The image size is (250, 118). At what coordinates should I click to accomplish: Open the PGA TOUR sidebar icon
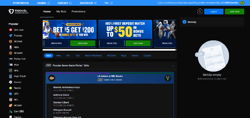[11, 76]
